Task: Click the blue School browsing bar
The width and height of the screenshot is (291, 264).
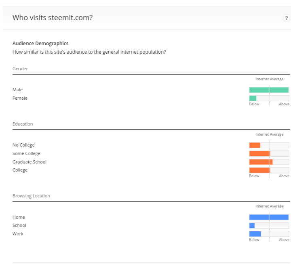Action: (x=252, y=225)
